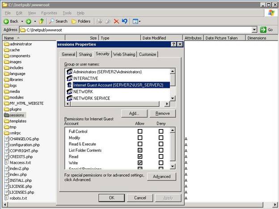Viewport: 279px width, 209px height.
Task: Check Allow for Full Control
Action: coord(140,131)
